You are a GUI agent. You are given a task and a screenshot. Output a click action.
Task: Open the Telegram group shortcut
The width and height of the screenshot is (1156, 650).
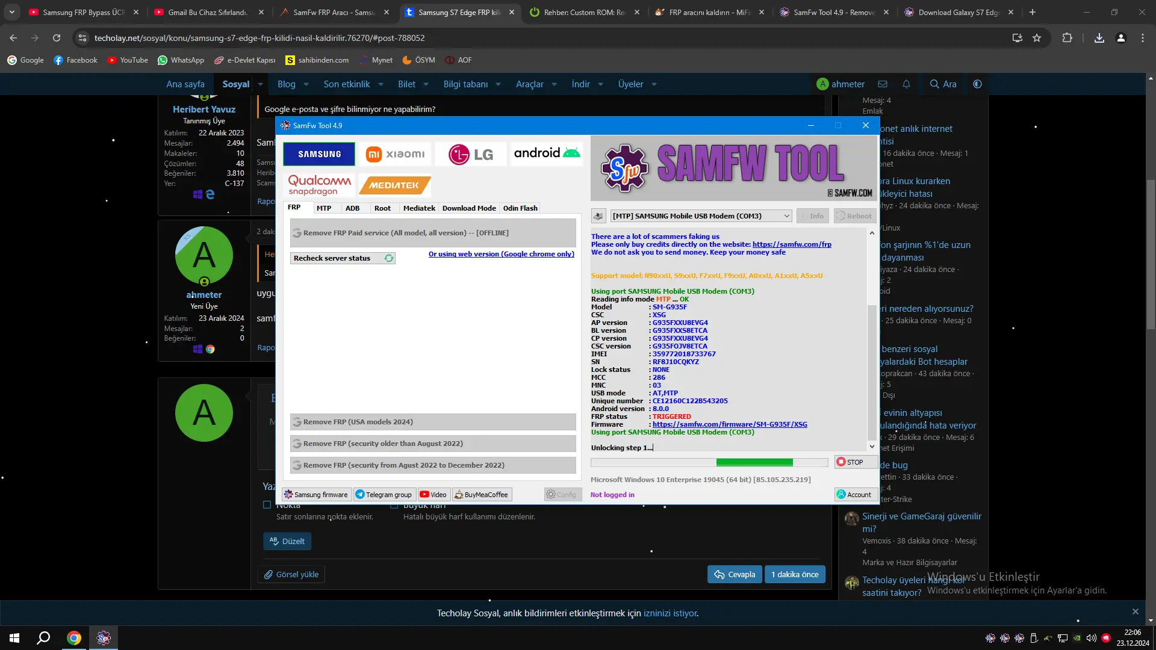384,495
